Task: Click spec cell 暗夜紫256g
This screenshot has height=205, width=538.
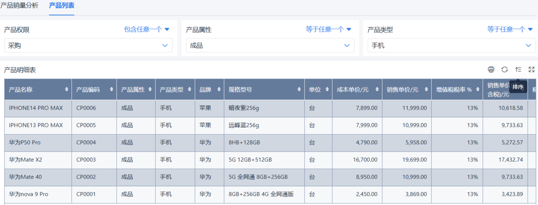Action: (244, 108)
